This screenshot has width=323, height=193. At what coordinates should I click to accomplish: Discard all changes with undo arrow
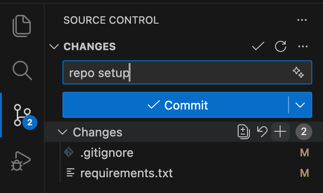262,132
